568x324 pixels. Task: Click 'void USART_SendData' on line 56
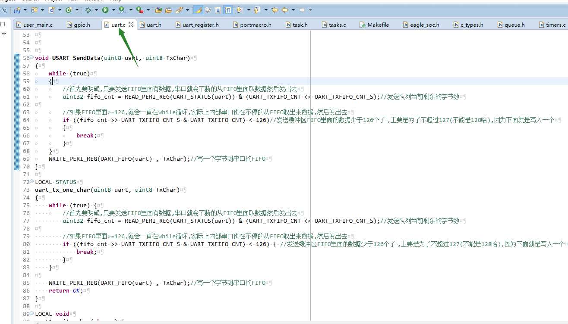68,58
